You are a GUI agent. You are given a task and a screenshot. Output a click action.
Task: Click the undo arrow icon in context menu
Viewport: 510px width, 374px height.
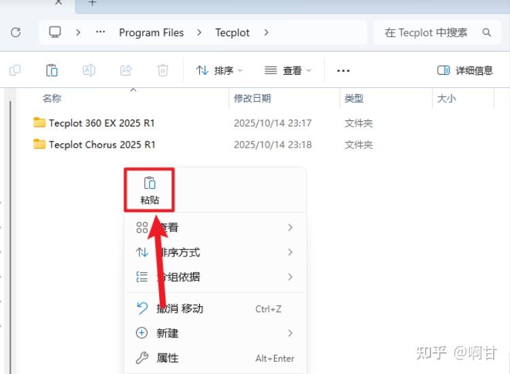(x=142, y=308)
